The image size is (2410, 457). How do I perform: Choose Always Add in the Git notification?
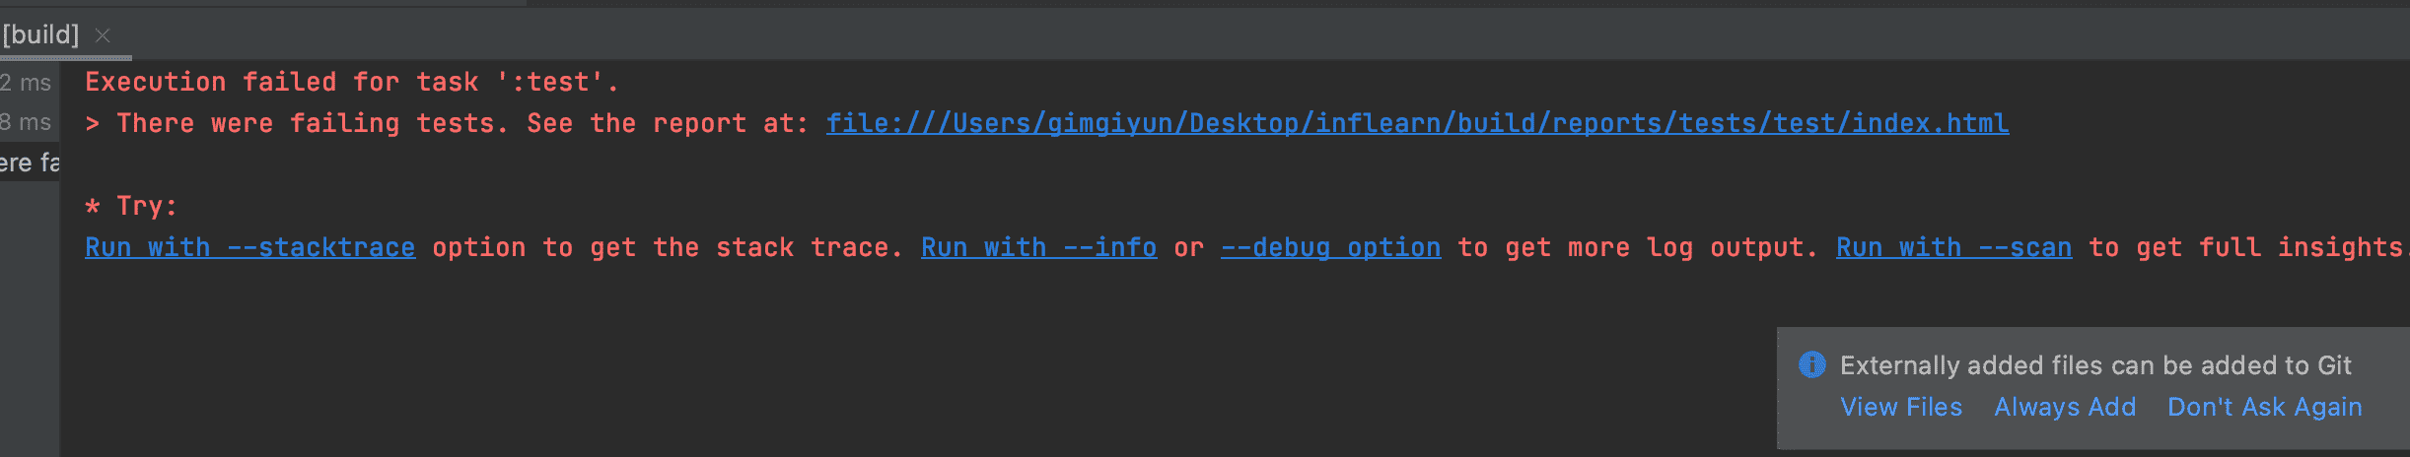pos(2065,407)
